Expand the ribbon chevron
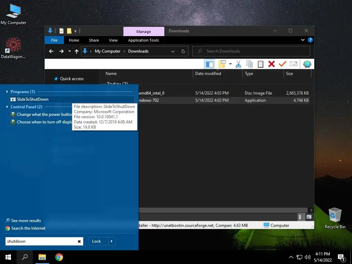Screen dimensions: 352x264 [302, 40]
